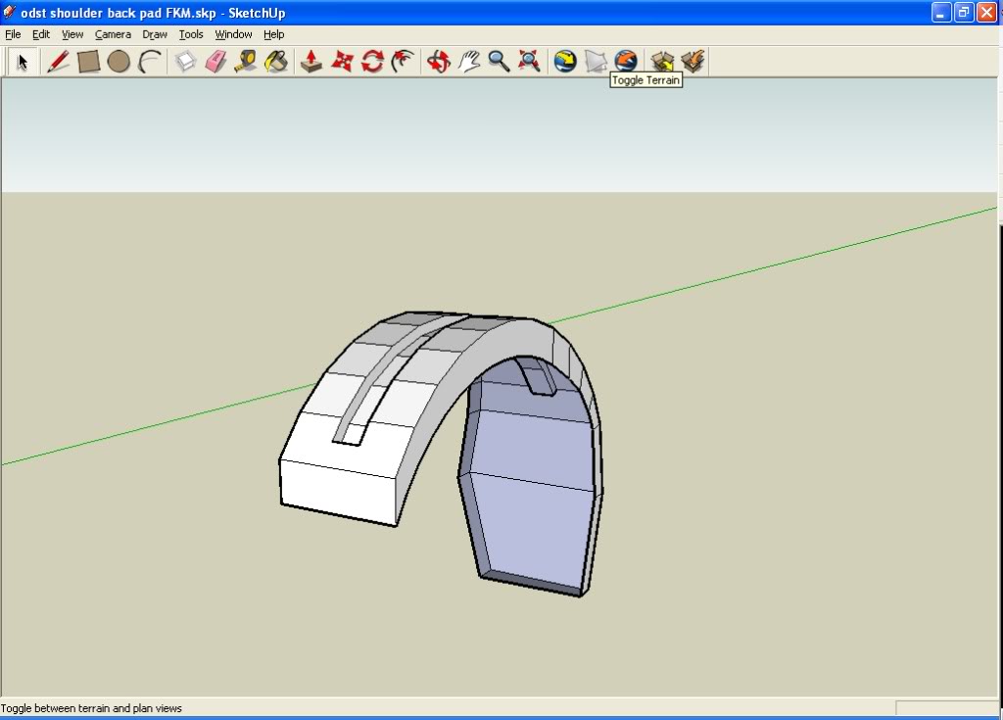Minimize the SketchUp window
This screenshot has width=1003, height=720.
[x=941, y=13]
